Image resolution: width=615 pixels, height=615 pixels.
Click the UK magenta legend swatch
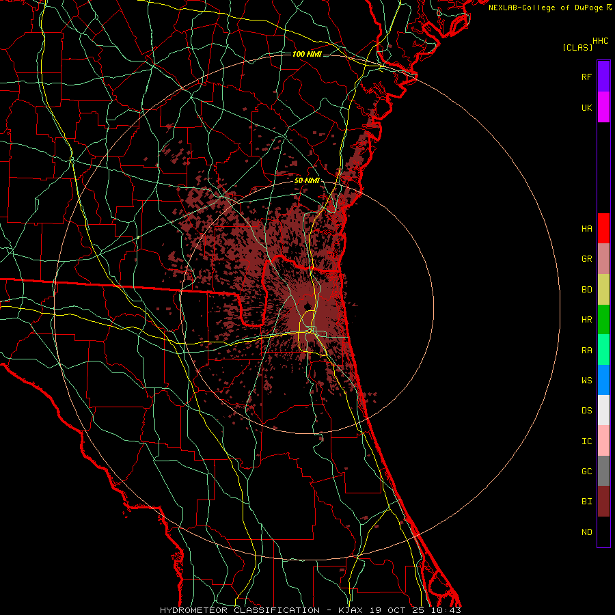coord(603,107)
